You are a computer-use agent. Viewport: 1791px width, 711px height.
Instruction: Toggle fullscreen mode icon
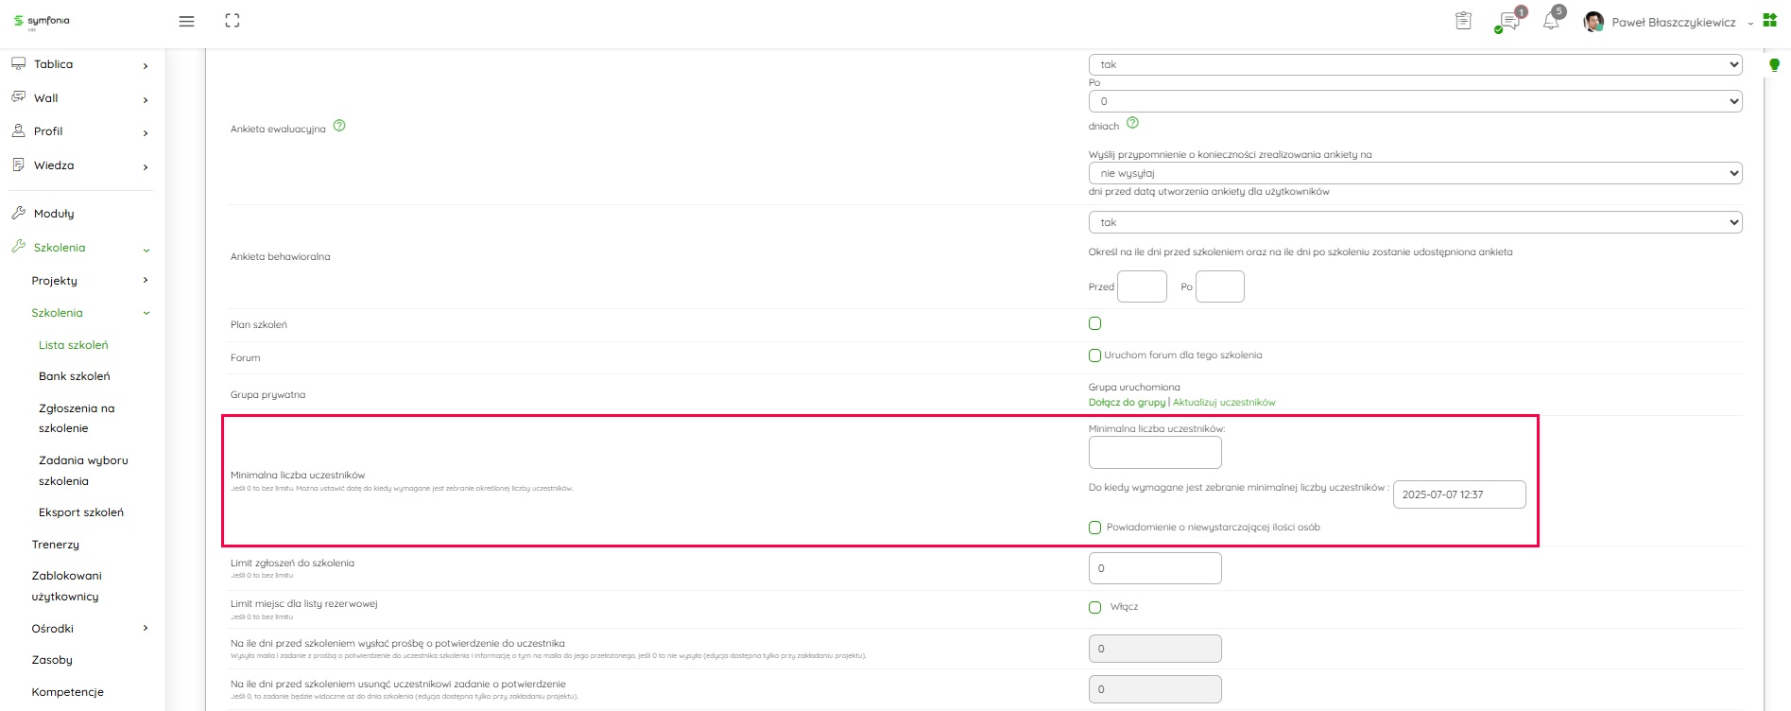point(232,21)
